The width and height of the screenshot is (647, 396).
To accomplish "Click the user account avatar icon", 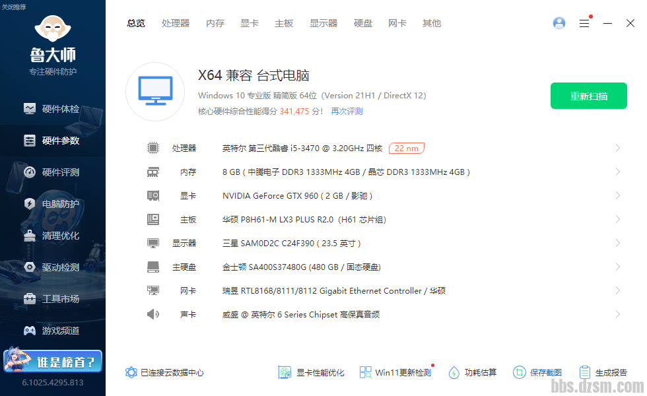I will pyautogui.click(x=559, y=23).
